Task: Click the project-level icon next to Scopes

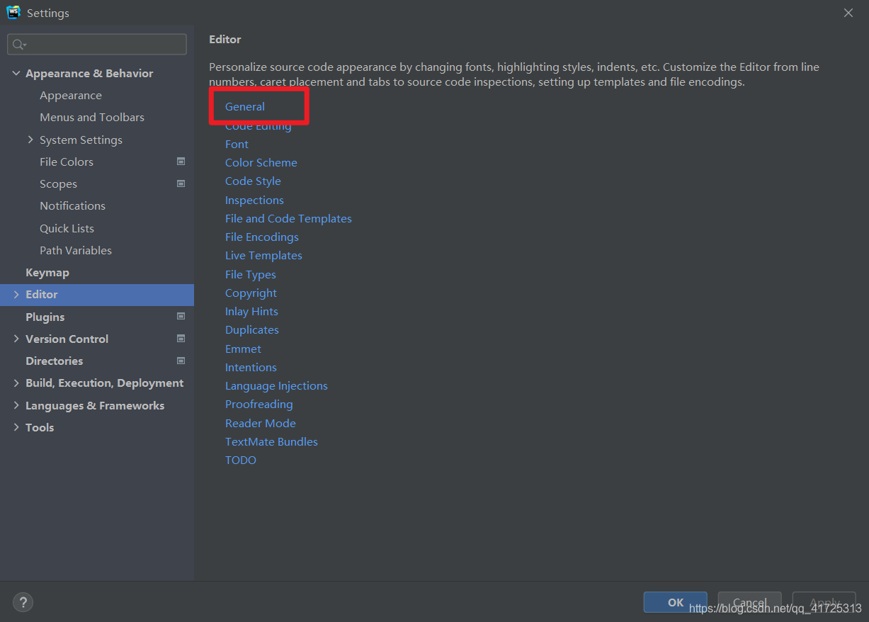Action: (181, 183)
